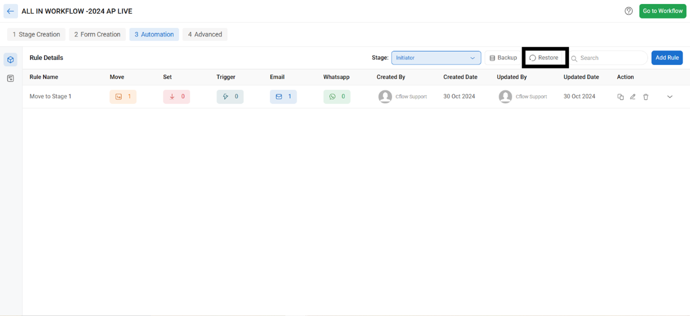Click the orange Move count badge
Image resolution: width=690 pixels, height=316 pixels.
tap(123, 96)
